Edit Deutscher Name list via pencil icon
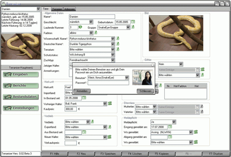This screenshot has height=157, width=231. click(x=118, y=44)
